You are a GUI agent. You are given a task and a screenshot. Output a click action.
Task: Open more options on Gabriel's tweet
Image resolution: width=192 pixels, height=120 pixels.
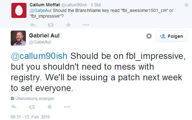(x=67, y=107)
